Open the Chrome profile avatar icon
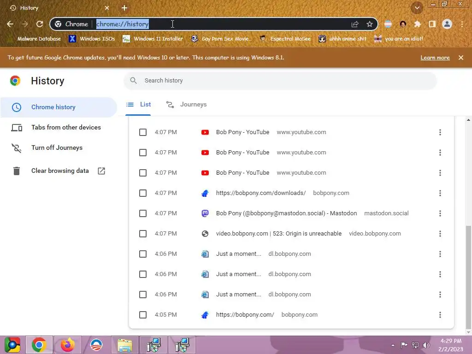The image size is (472, 354). click(x=447, y=24)
